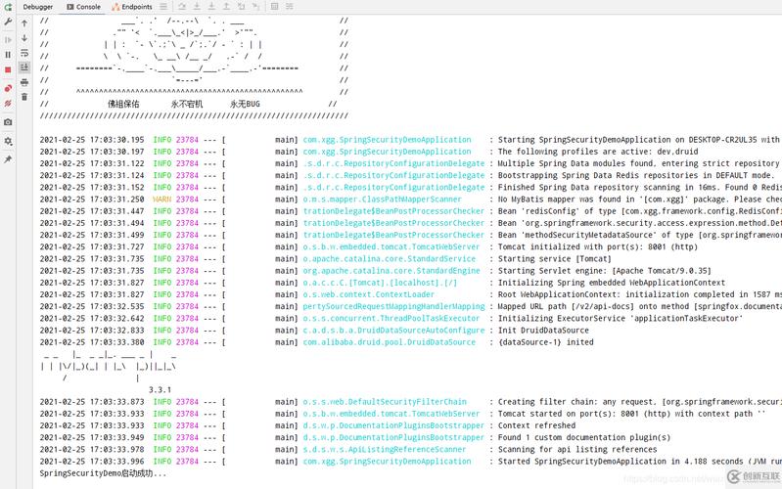This screenshot has height=489, width=782.
Task: Go down the stack trace with down arrow
Action: tap(24, 38)
